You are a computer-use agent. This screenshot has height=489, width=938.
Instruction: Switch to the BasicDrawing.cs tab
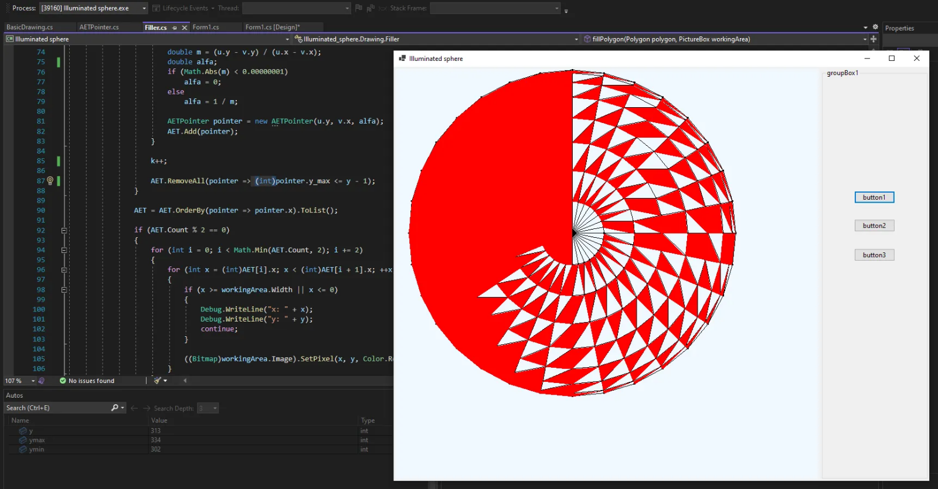click(x=29, y=28)
